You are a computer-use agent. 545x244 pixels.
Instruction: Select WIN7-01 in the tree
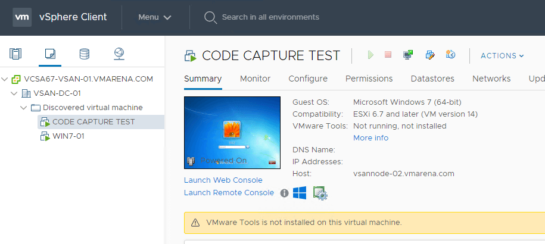(68, 136)
